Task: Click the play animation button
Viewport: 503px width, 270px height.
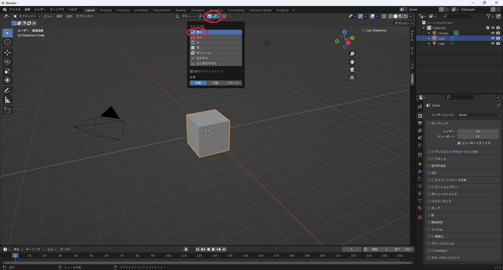Action: pyautogui.click(x=213, y=249)
